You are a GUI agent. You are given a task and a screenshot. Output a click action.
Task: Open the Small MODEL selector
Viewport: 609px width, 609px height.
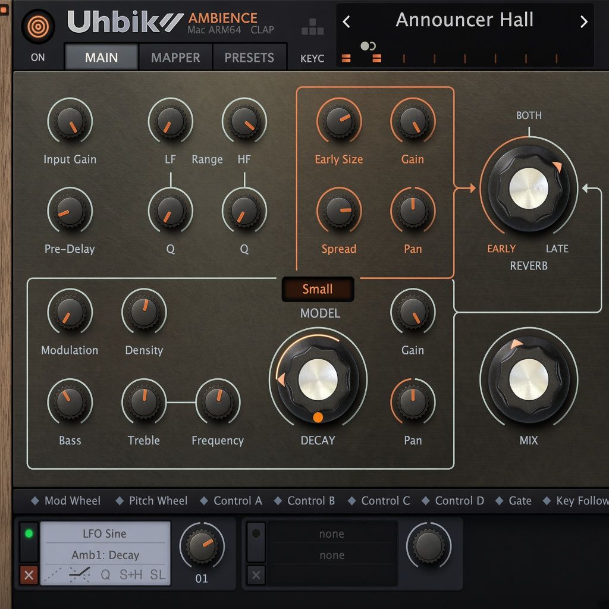[318, 289]
